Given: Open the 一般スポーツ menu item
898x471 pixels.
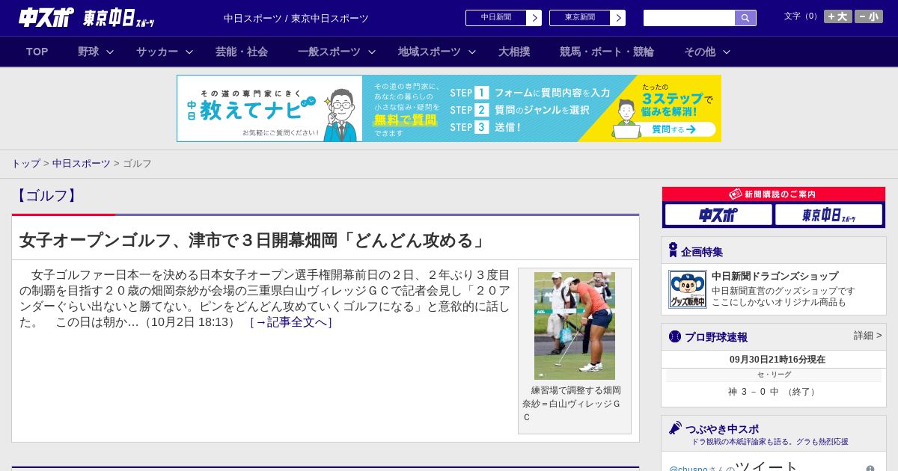Looking at the screenshot, I should (x=329, y=52).
